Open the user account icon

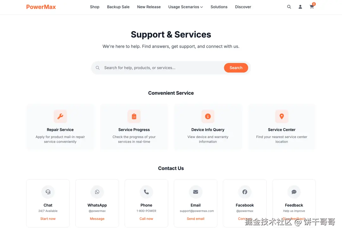(x=300, y=7)
